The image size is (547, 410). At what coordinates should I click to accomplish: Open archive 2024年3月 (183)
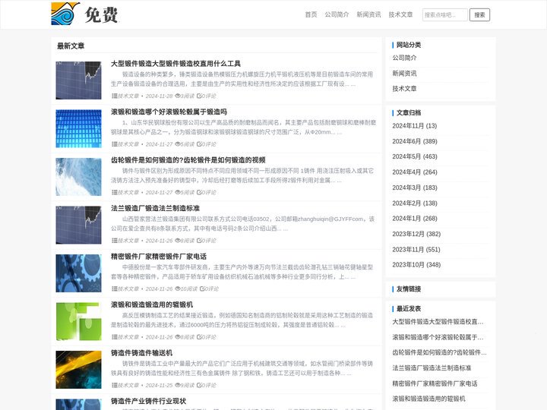coord(415,188)
